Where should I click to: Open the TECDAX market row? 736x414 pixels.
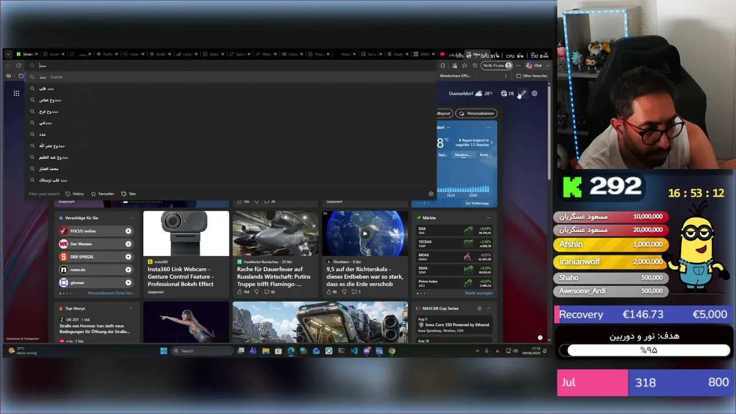(454, 243)
